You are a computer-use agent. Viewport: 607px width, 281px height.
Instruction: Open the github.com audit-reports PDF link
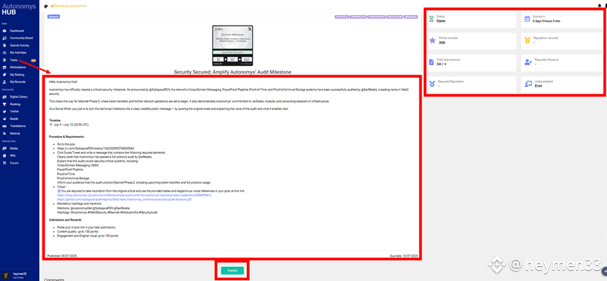pos(124,200)
